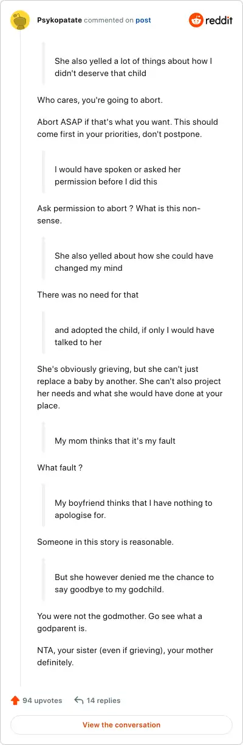Open the Psykopatate username link

click(x=59, y=20)
